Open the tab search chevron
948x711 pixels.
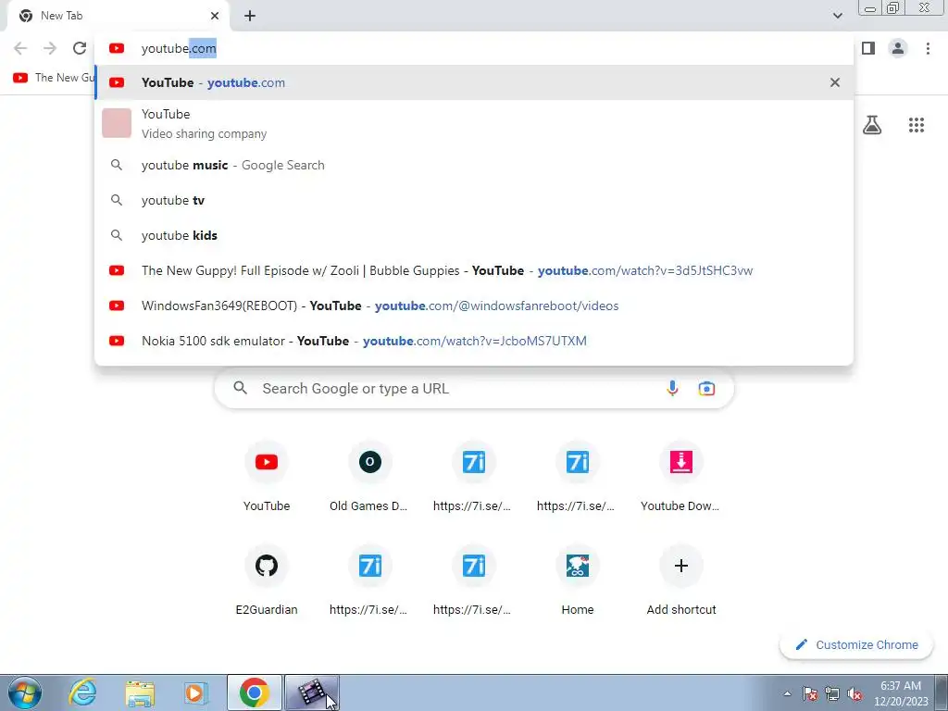837,16
